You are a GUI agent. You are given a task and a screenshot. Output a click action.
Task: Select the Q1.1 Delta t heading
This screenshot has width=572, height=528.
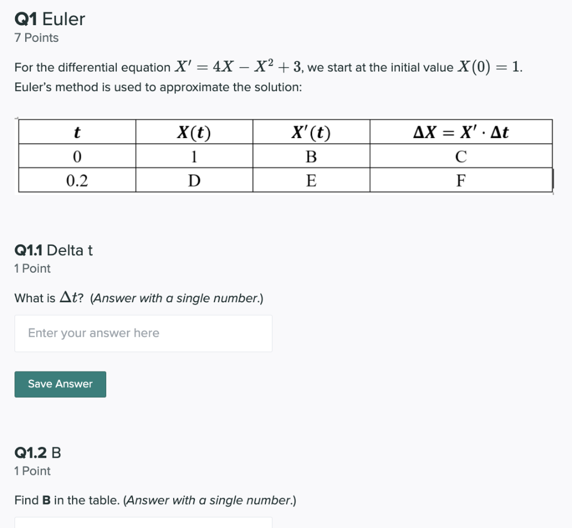pyautogui.click(x=53, y=250)
